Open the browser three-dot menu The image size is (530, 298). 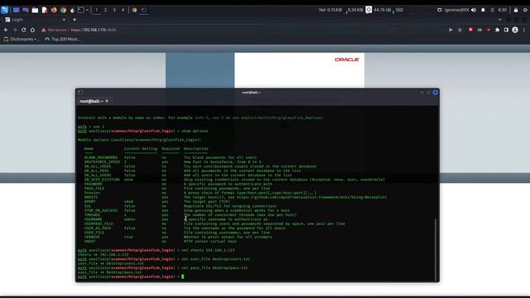click(x=524, y=30)
